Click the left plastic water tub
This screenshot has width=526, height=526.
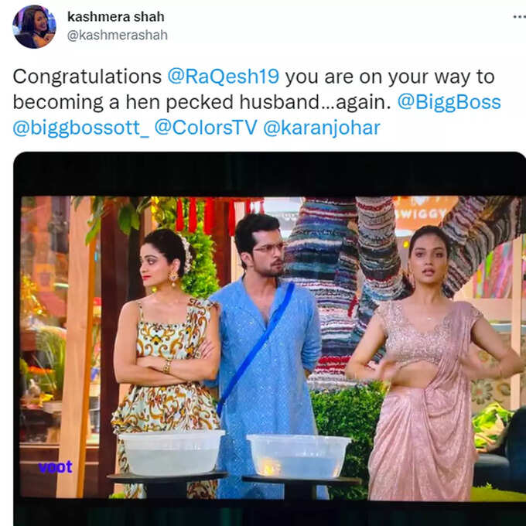(x=172, y=453)
